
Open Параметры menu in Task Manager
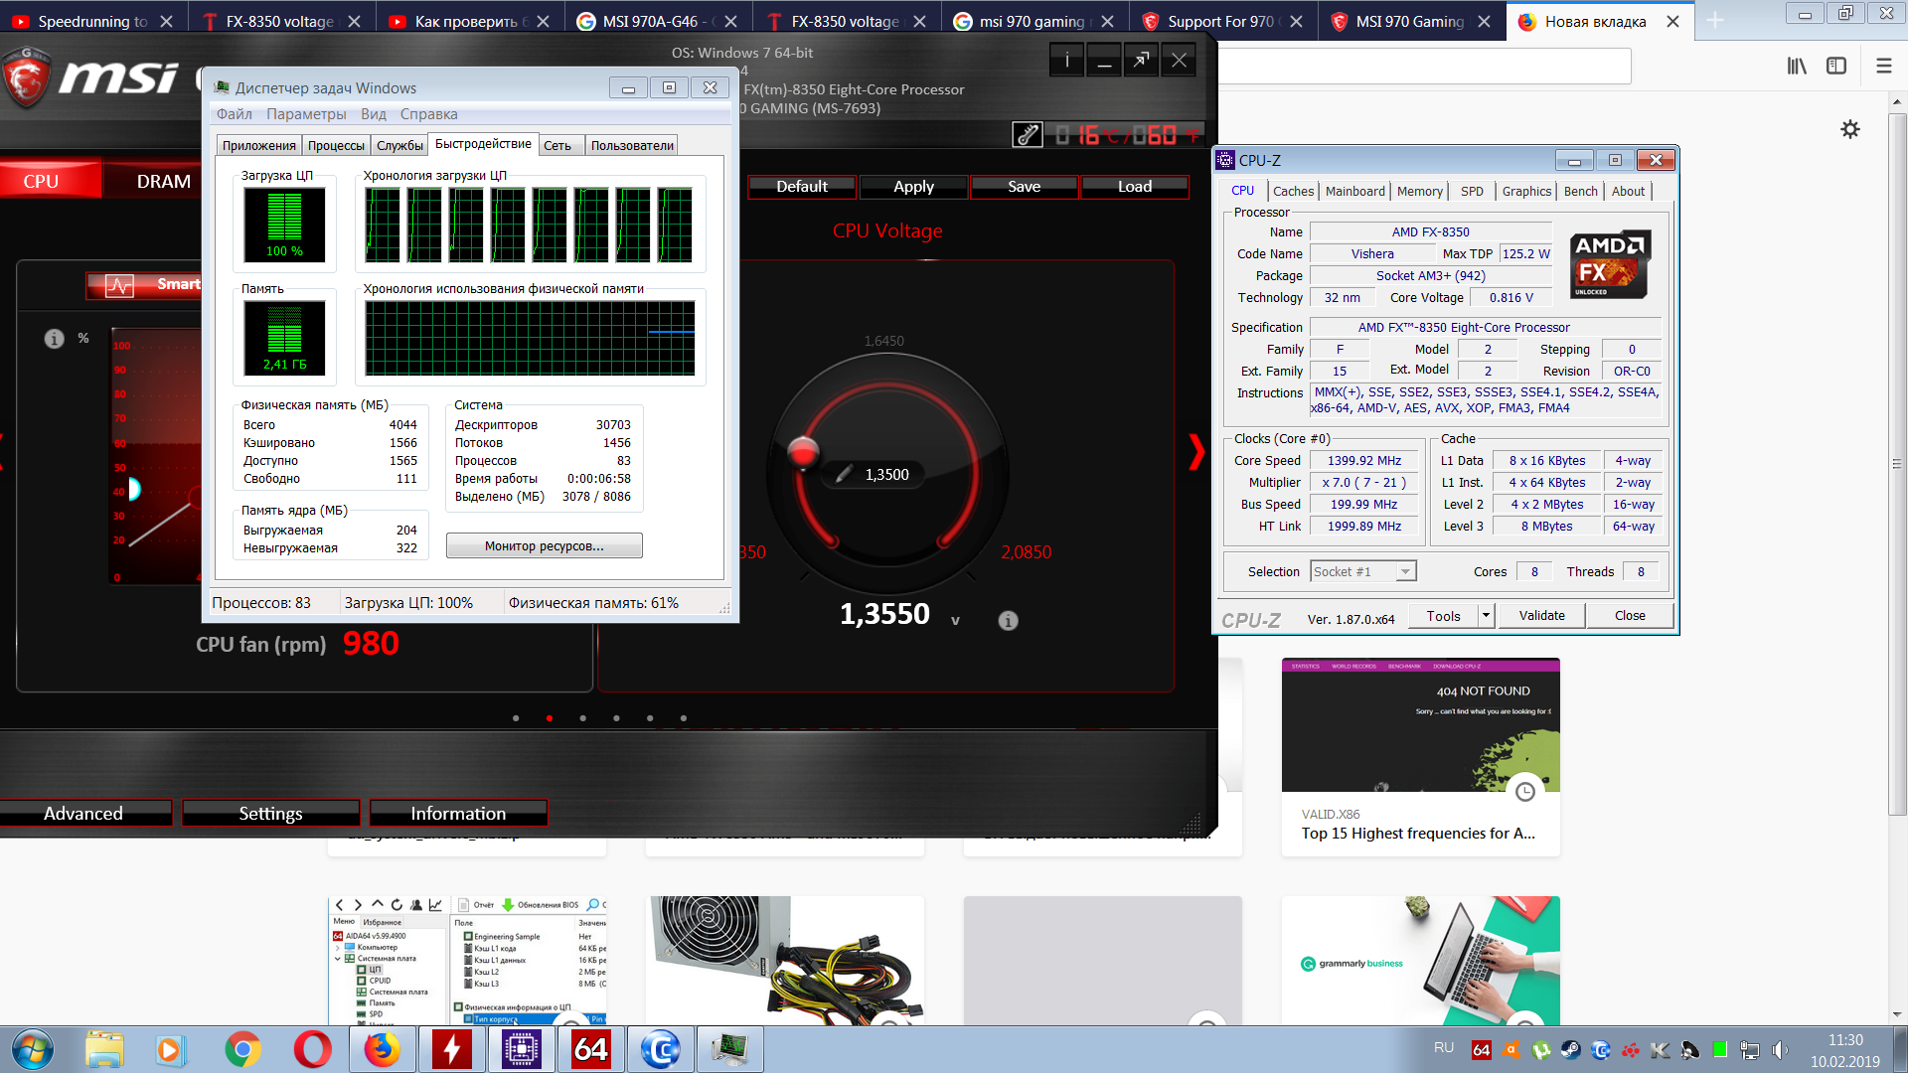tap(306, 114)
